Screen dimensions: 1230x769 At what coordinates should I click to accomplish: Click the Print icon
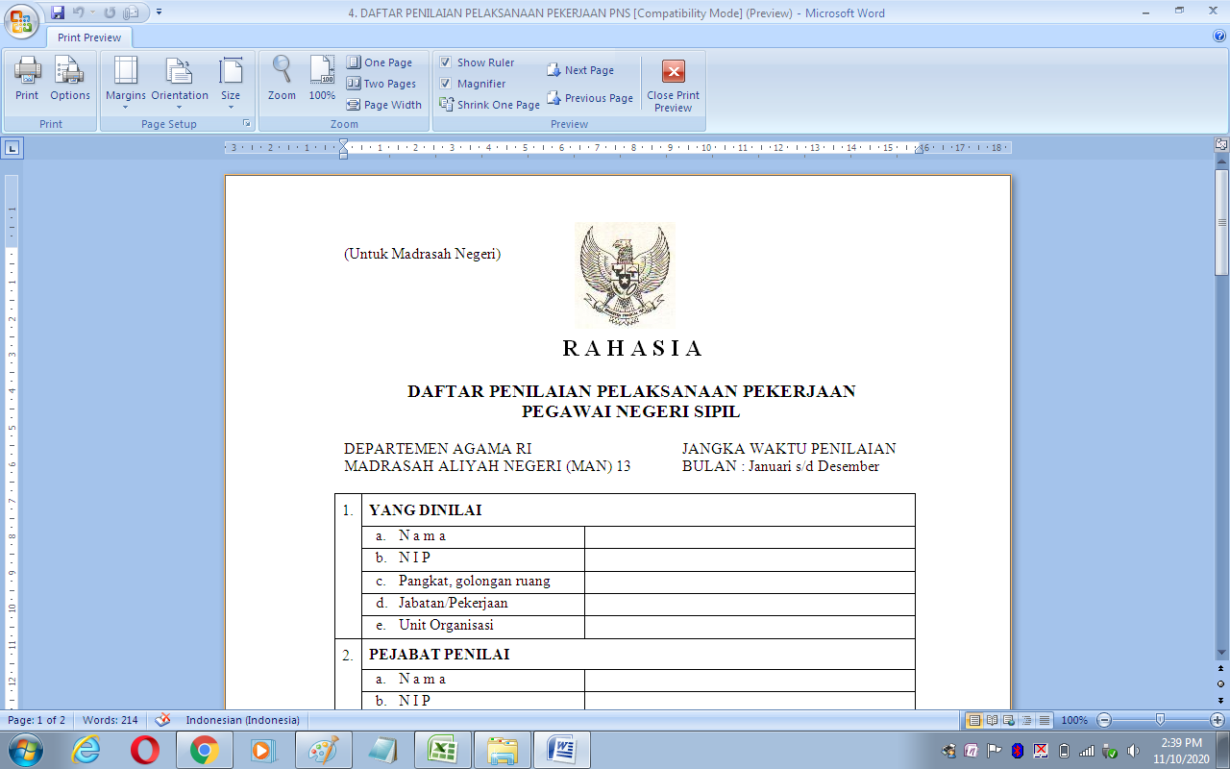coord(27,82)
